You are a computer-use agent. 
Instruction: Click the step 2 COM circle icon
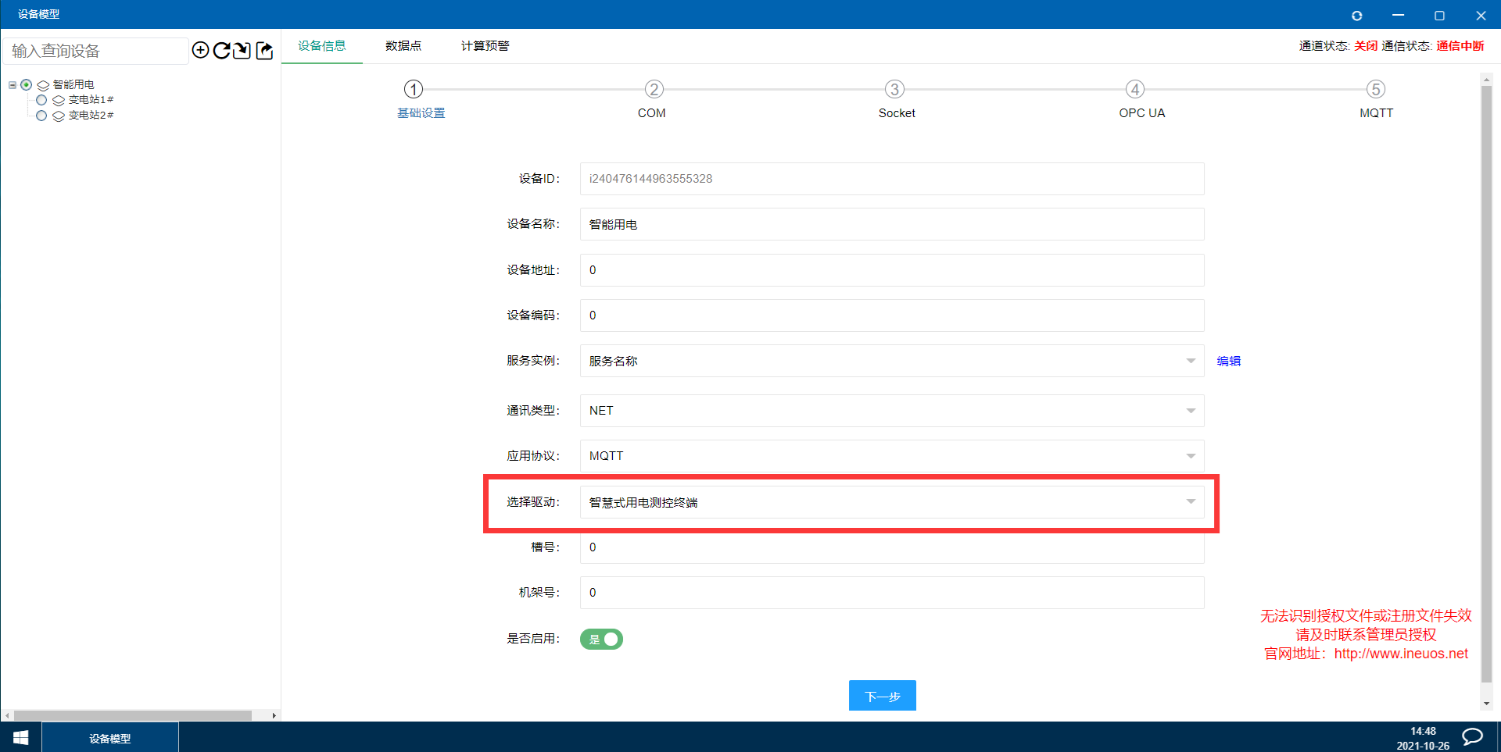(654, 89)
